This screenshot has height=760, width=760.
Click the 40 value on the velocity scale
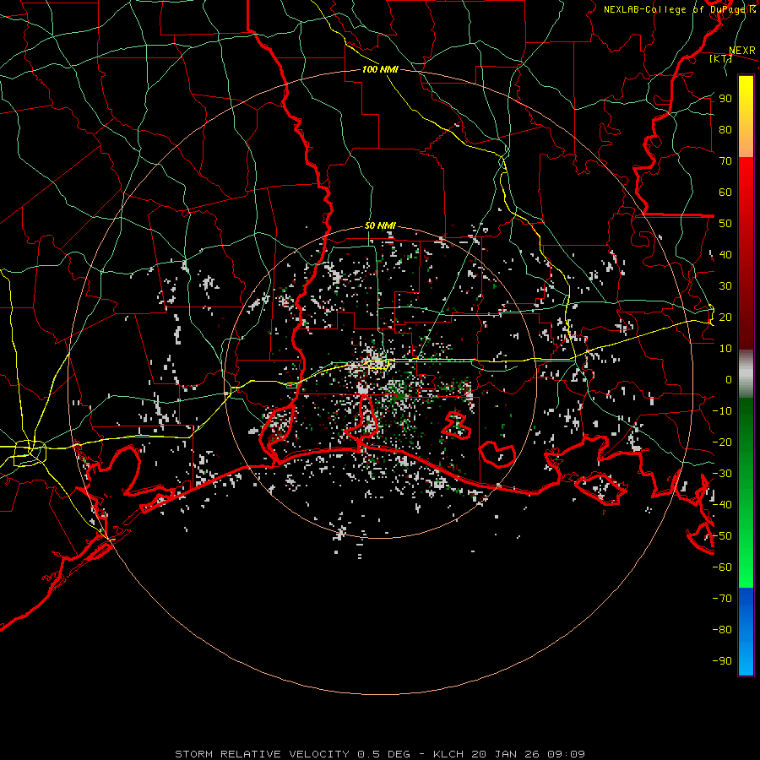click(x=725, y=254)
